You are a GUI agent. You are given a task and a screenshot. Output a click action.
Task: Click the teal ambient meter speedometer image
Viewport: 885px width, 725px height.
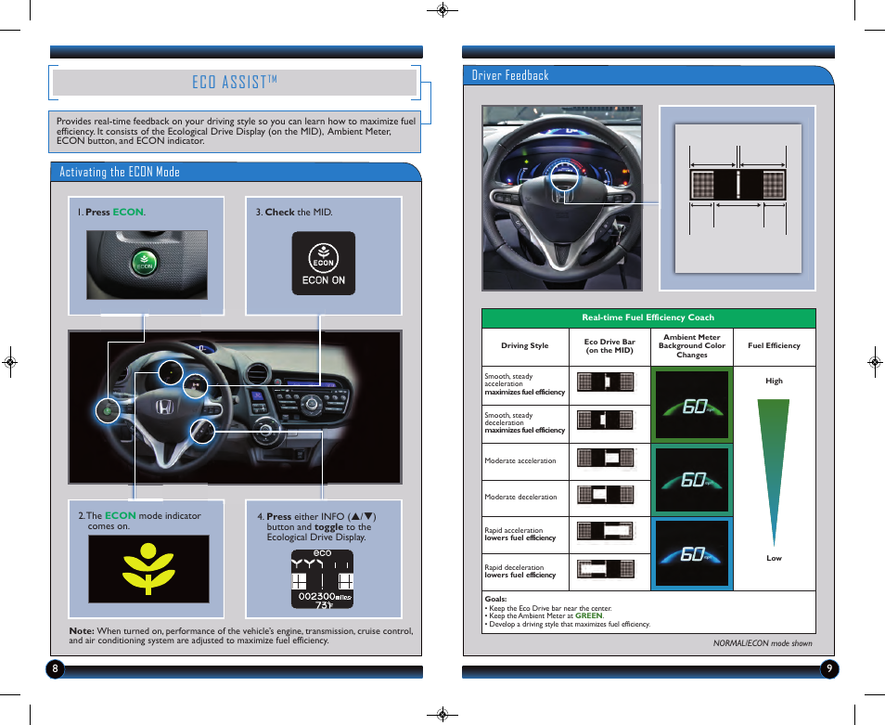[692, 480]
